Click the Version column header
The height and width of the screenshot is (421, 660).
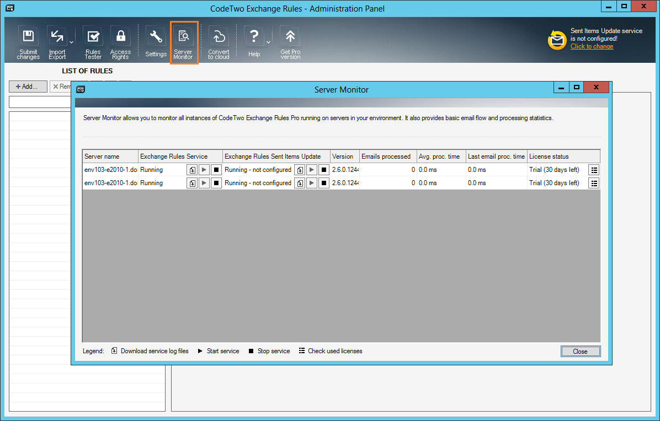point(345,156)
